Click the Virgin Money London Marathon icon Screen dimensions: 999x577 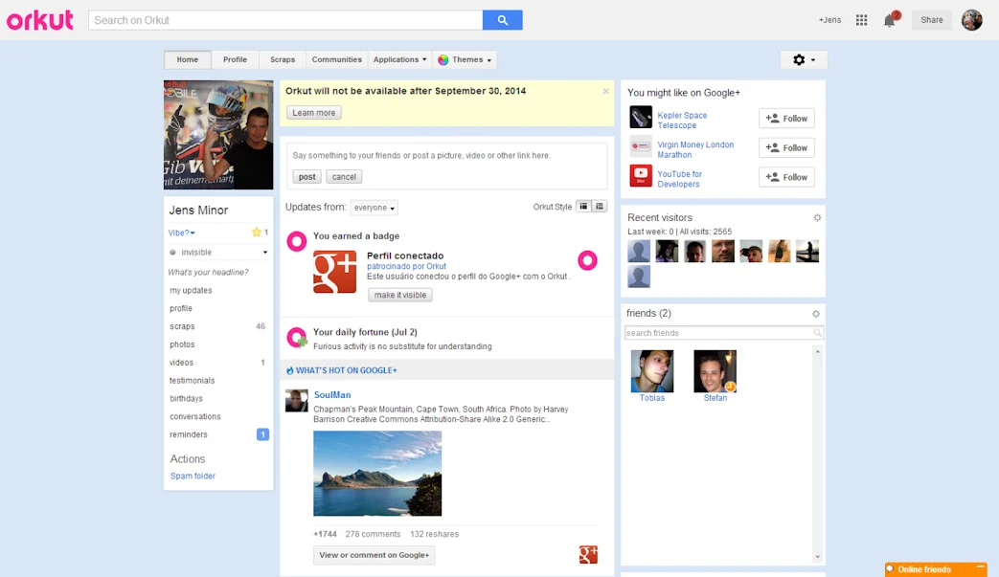click(641, 147)
